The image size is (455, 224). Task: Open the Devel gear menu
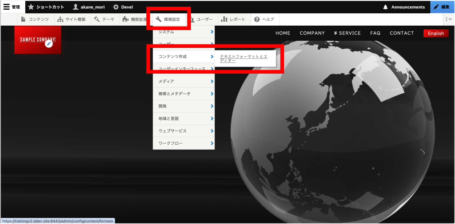[x=116, y=7]
